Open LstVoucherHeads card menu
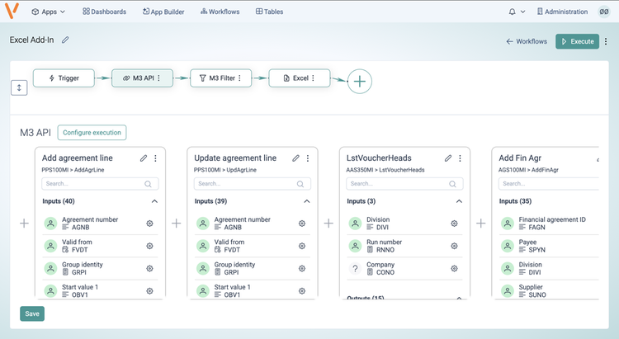 [x=460, y=158]
